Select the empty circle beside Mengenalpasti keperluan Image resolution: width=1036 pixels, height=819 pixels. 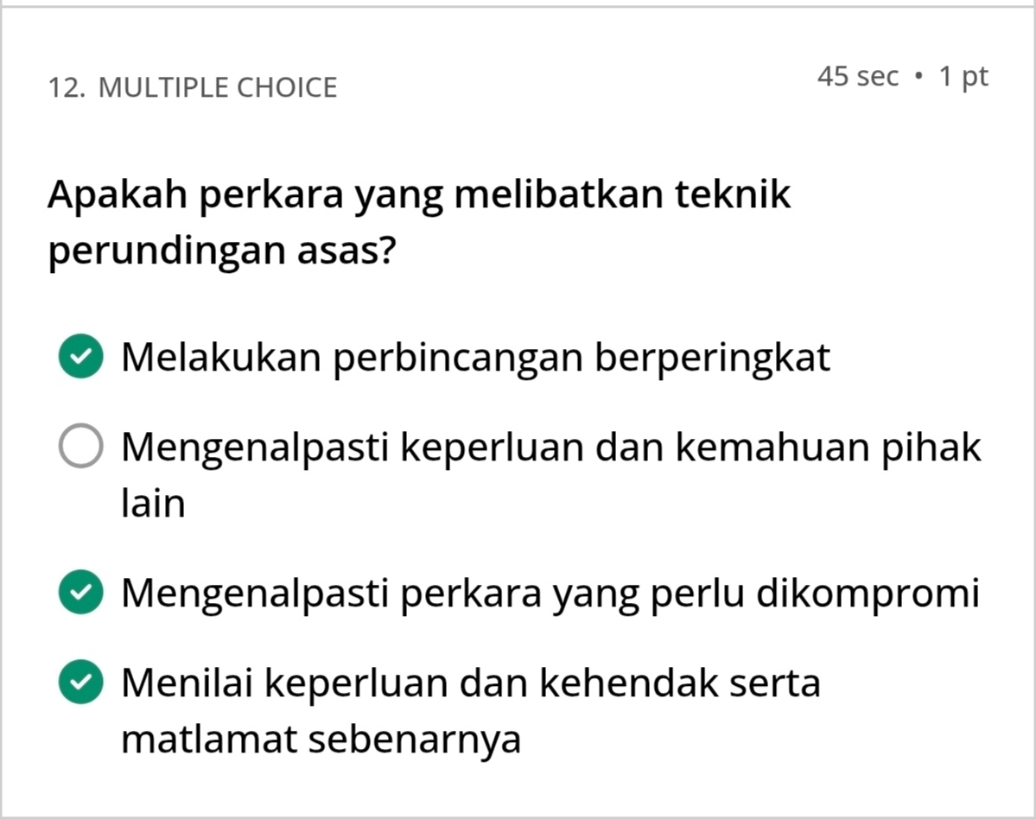(81, 447)
